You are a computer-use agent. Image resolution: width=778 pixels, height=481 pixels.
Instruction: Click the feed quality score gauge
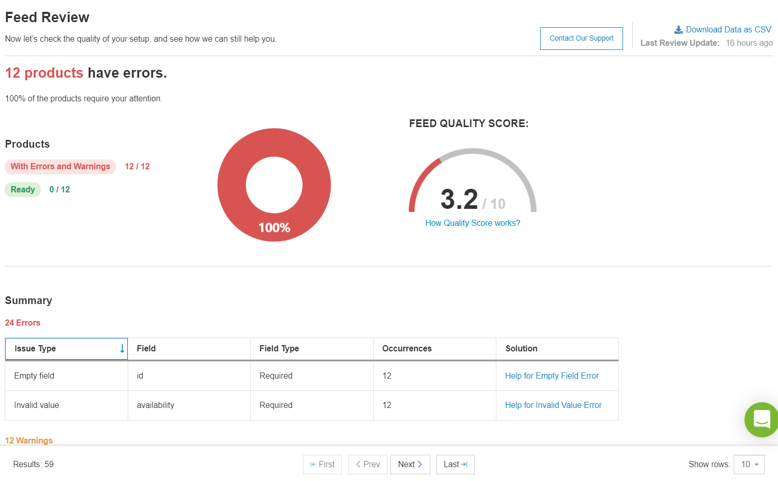pyautogui.click(x=472, y=180)
